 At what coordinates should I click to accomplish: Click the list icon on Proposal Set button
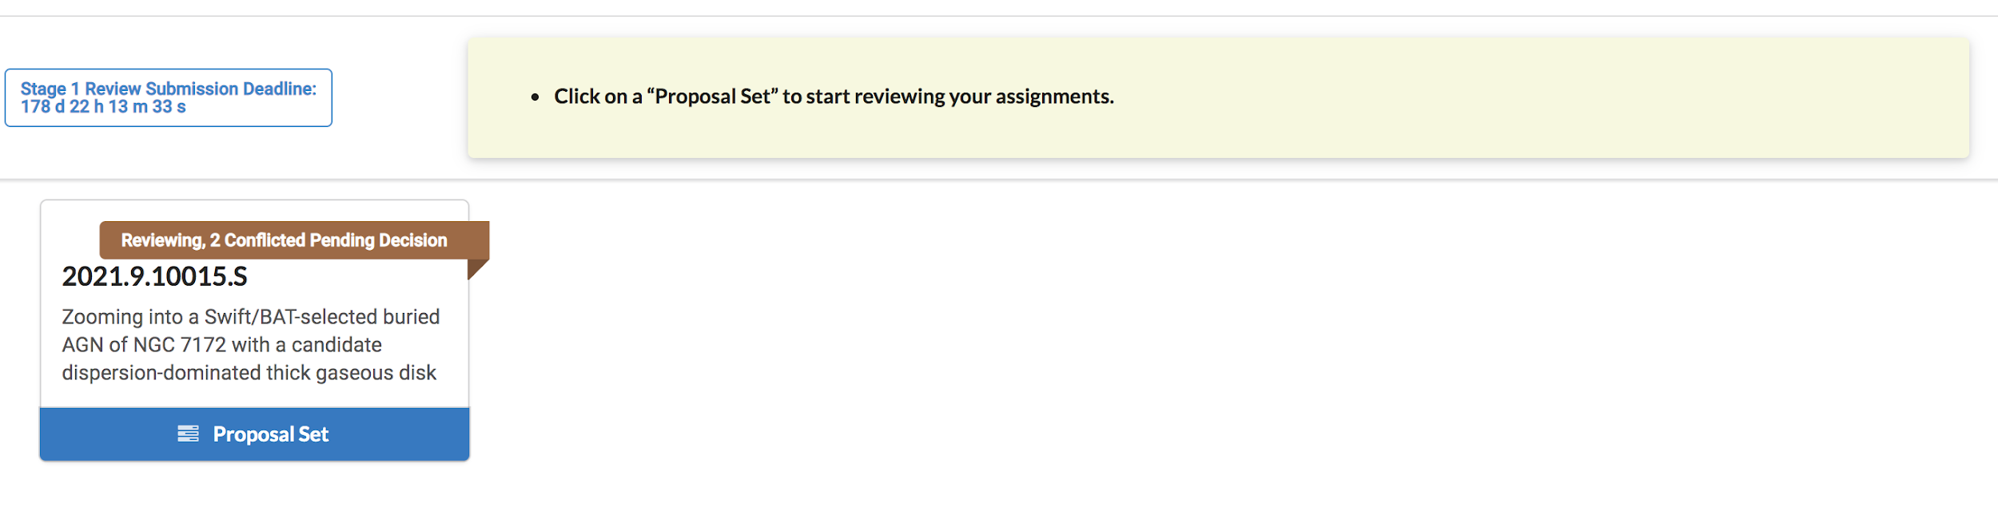(188, 434)
